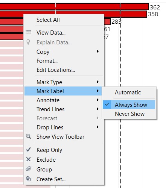Click the Group paperclip icon

28,169
